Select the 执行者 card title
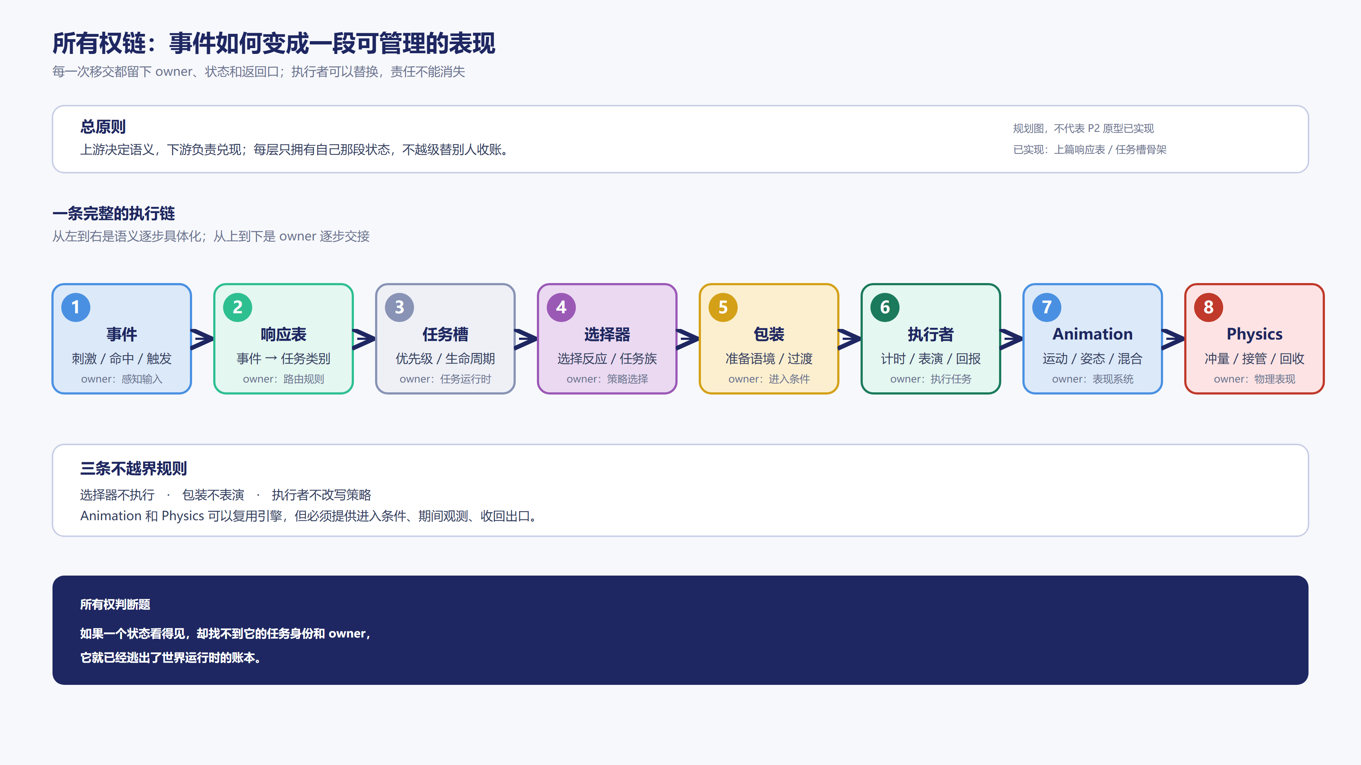This screenshot has width=1361, height=765. 931,334
